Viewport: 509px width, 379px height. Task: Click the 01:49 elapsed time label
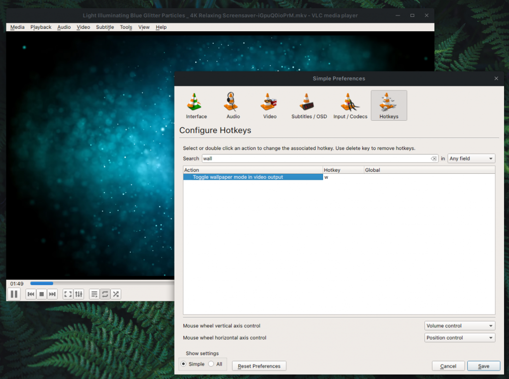[17, 284]
